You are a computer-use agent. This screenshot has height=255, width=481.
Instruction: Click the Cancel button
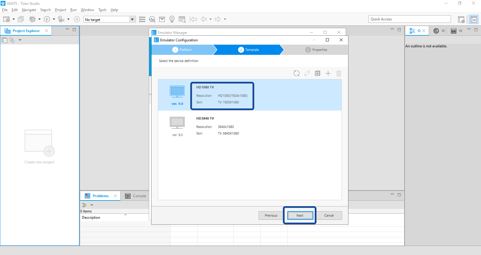click(x=329, y=215)
